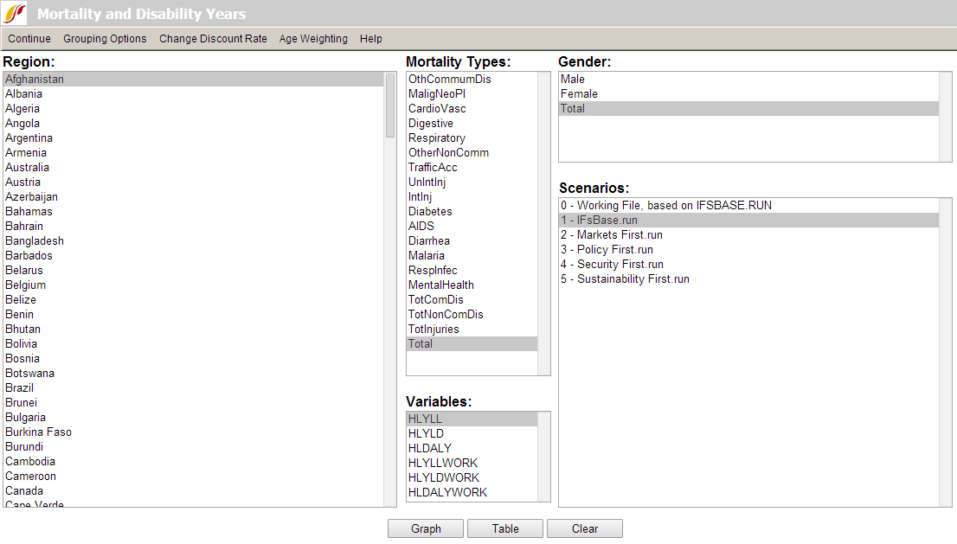Open Change Discount Rate menu
This screenshot has height=544, width=957.
point(213,39)
